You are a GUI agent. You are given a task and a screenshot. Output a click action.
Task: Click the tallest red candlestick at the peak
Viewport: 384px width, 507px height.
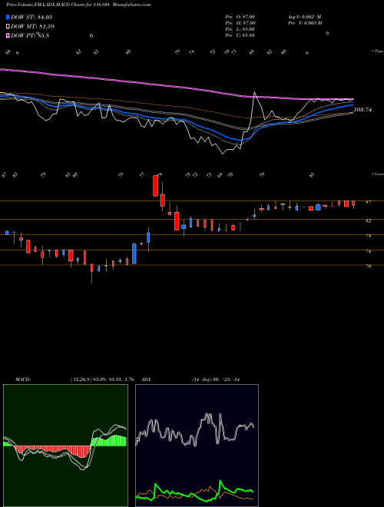tap(155, 186)
